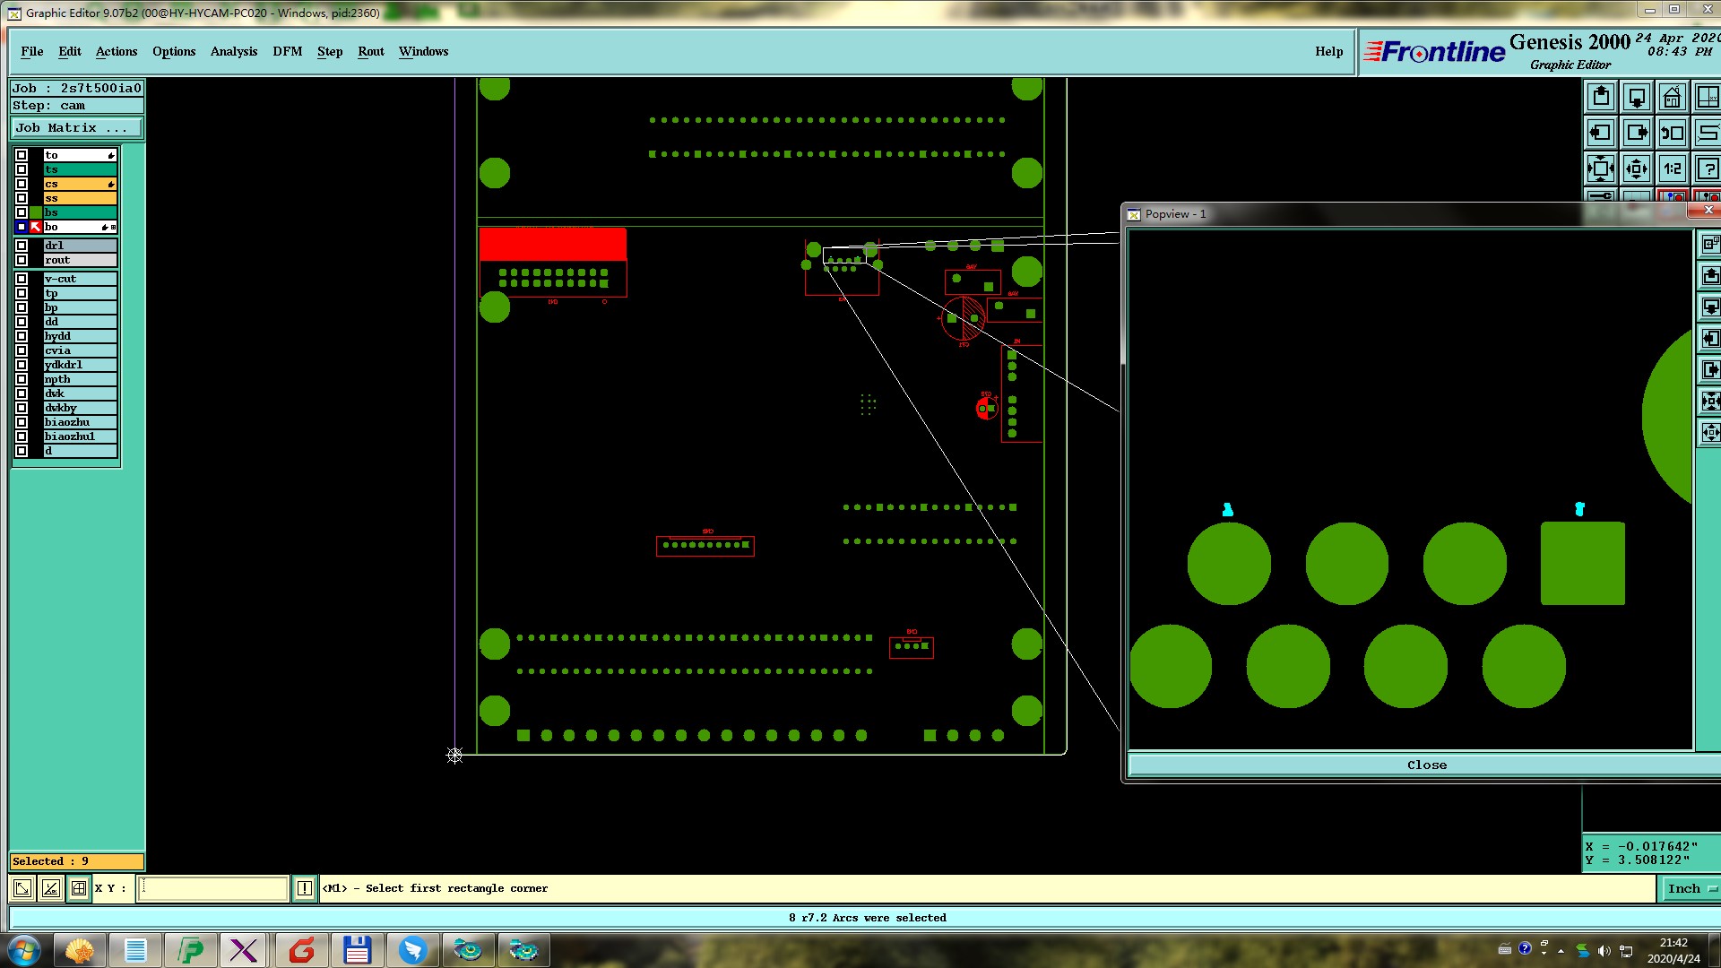Toggle checkbox for the cs layer

[x=22, y=184]
